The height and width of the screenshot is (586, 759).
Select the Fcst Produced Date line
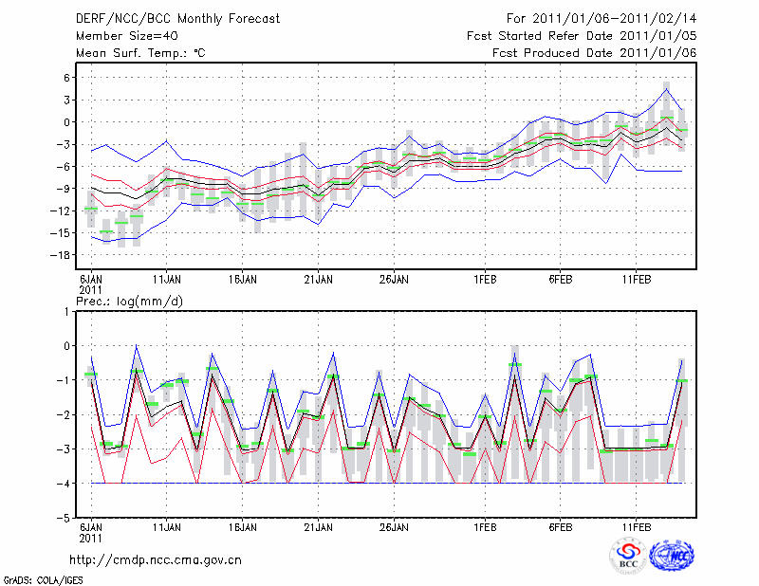tap(594, 52)
